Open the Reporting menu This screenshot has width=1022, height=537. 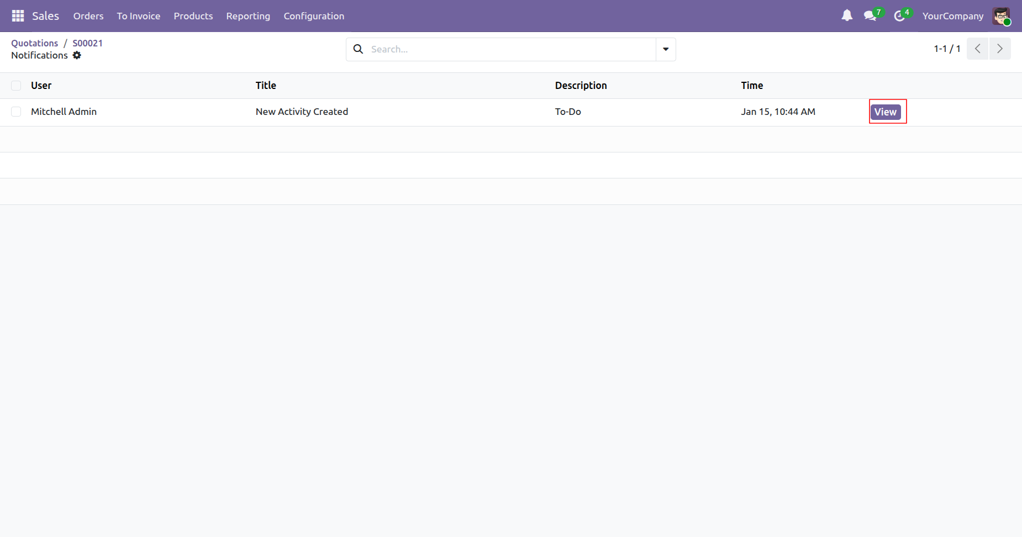click(248, 16)
